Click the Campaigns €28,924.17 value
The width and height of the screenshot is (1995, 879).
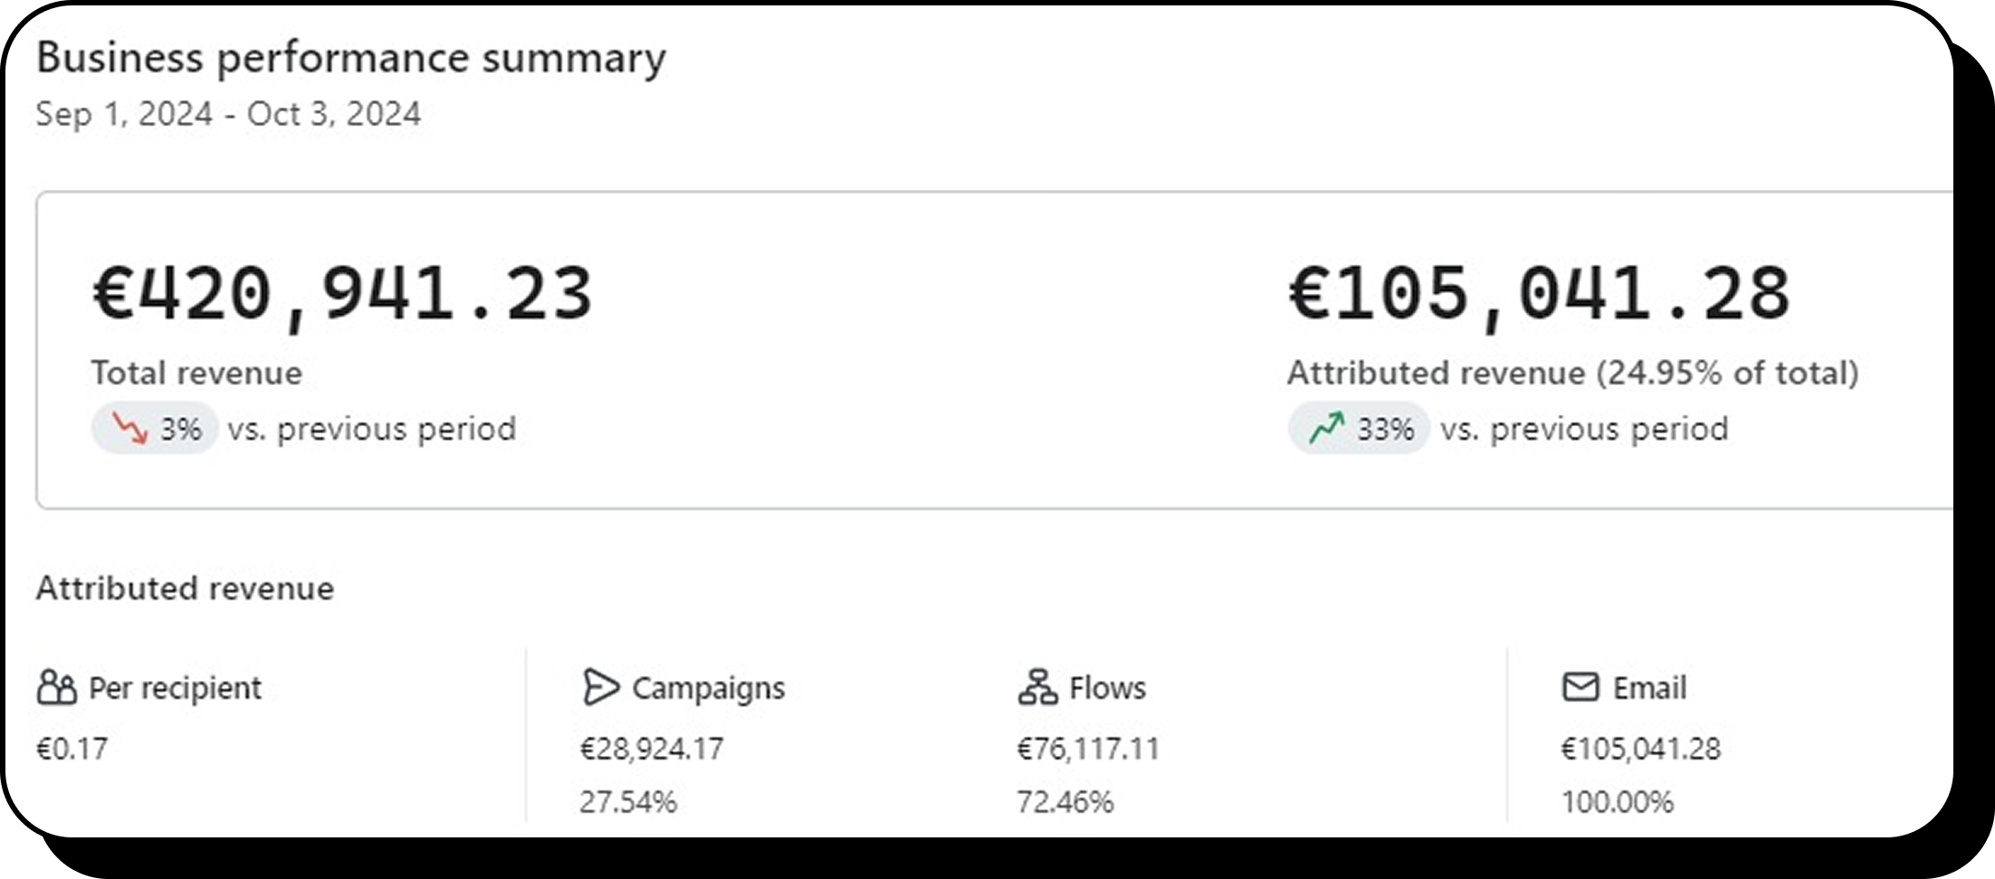[x=652, y=749]
